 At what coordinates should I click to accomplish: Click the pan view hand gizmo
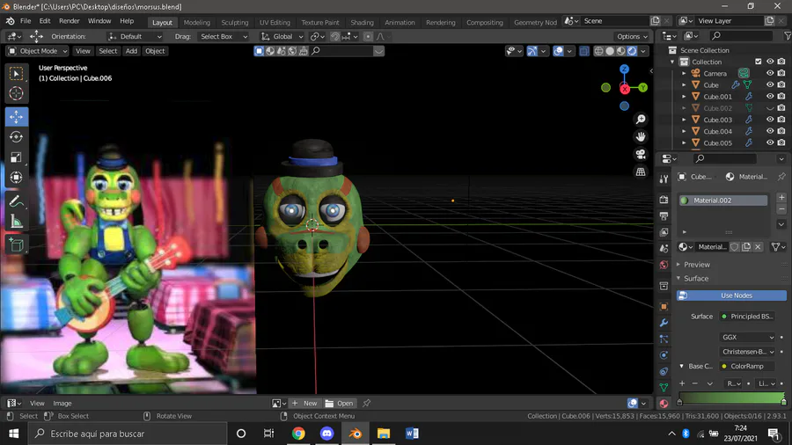[641, 136]
